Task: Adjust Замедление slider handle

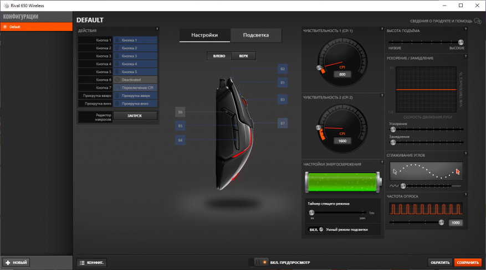Action: coord(393,142)
